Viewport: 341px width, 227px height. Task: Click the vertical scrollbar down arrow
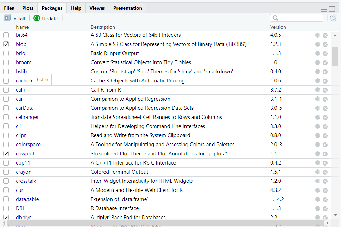(335, 215)
